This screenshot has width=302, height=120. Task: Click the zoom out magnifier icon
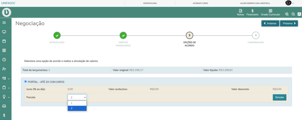point(293,14)
